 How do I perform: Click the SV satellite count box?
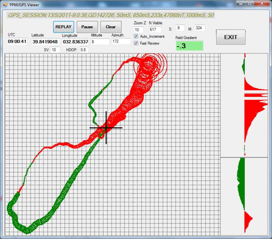tap(55, 50)
